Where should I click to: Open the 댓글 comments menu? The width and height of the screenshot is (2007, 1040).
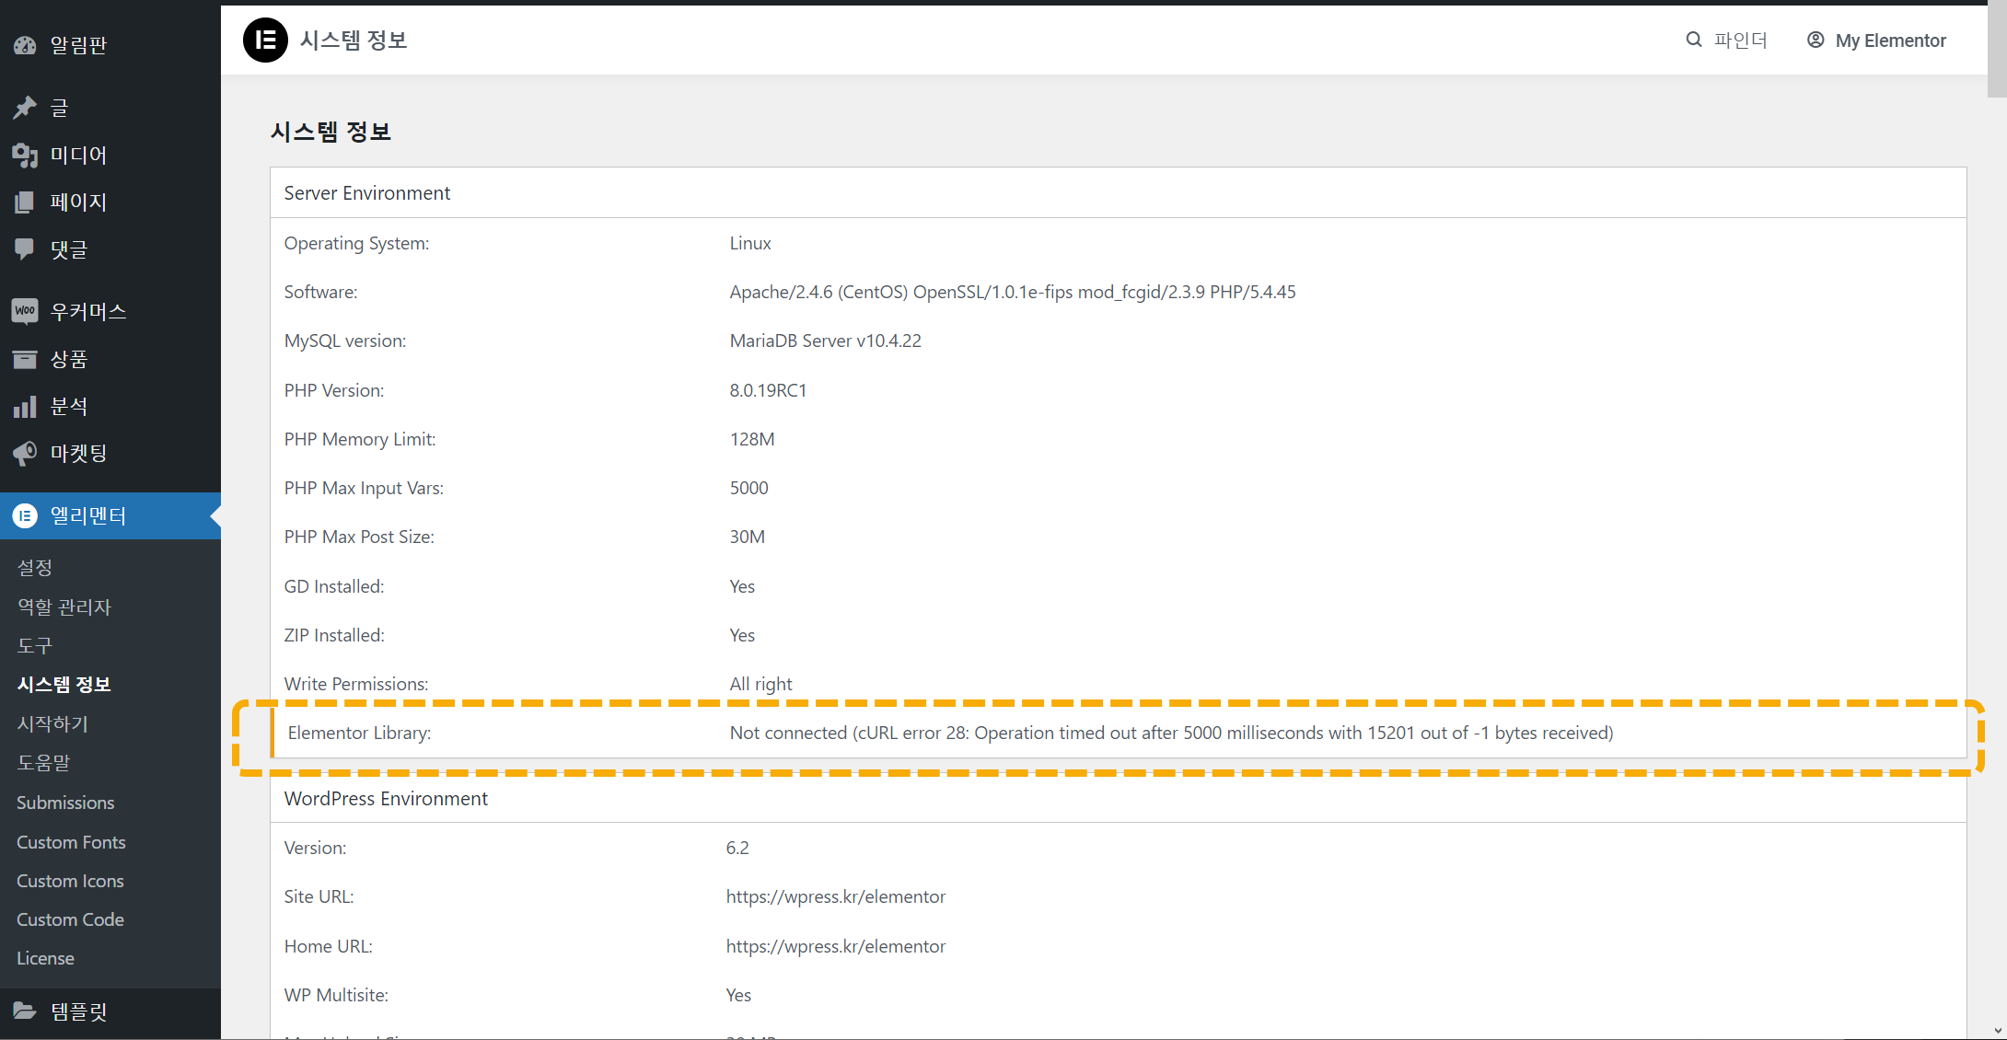coord(69,248)
